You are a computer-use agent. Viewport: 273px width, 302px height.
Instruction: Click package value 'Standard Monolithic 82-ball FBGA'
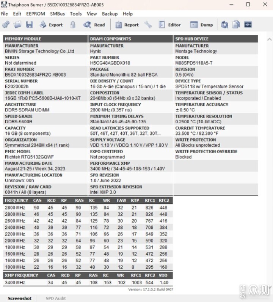pyautogui.click(x=124, y=75)
